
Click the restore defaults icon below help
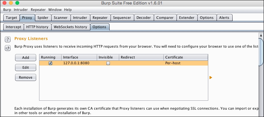point(8,48)
